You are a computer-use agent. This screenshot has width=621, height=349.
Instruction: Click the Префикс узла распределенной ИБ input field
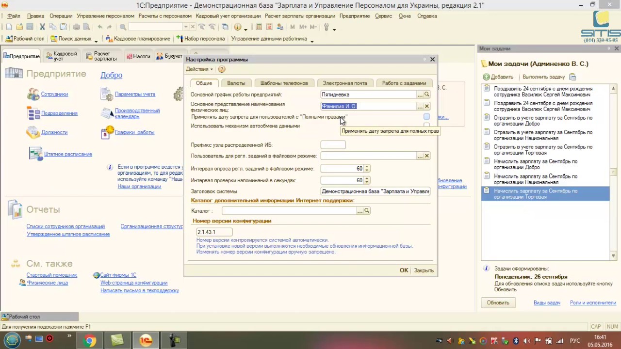click(x=333, y=145)
